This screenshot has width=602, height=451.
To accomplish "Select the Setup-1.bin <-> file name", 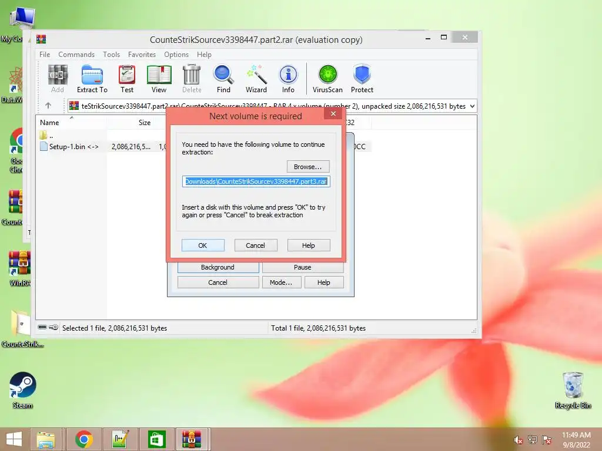I will (73, 146).
